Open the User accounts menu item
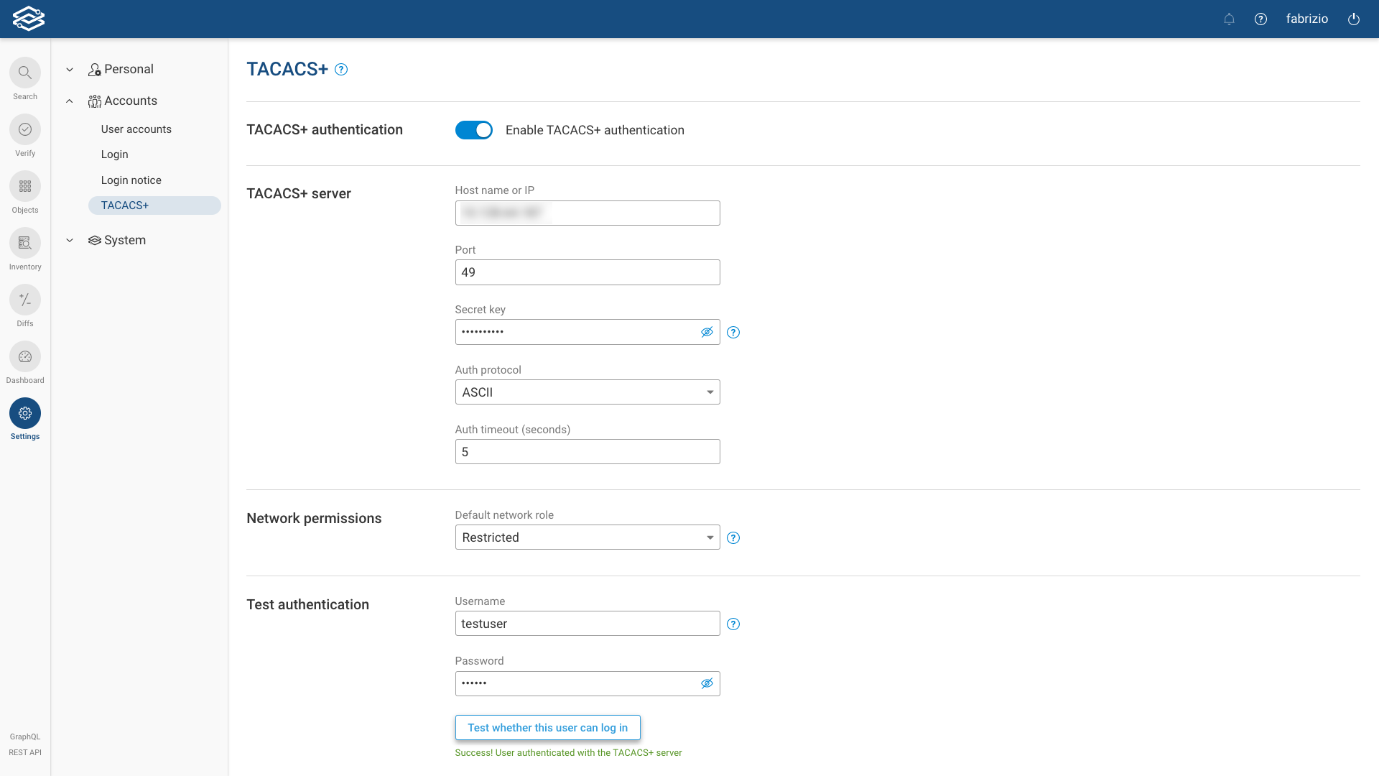 point(136,129)
